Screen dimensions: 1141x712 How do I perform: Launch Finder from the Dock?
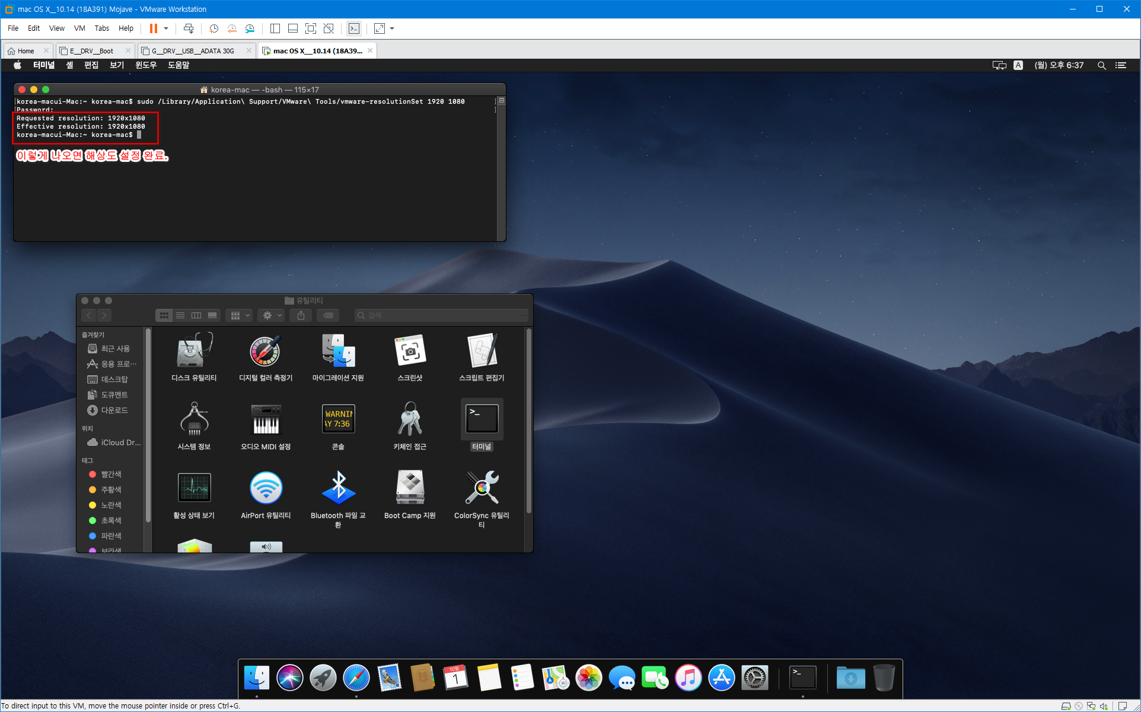click(257, 678)
